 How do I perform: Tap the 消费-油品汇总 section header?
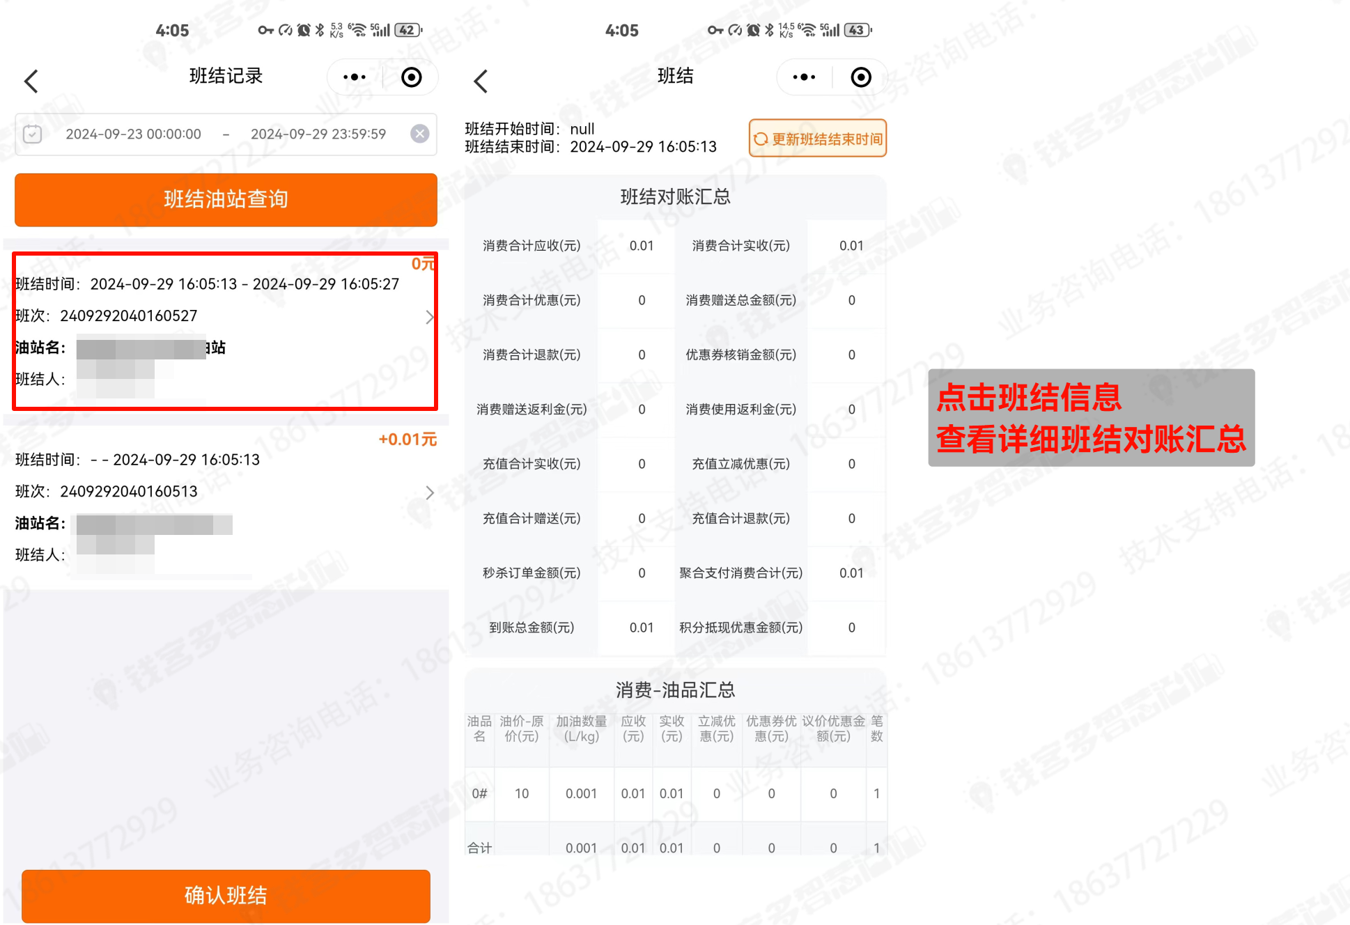coord(675,690)
